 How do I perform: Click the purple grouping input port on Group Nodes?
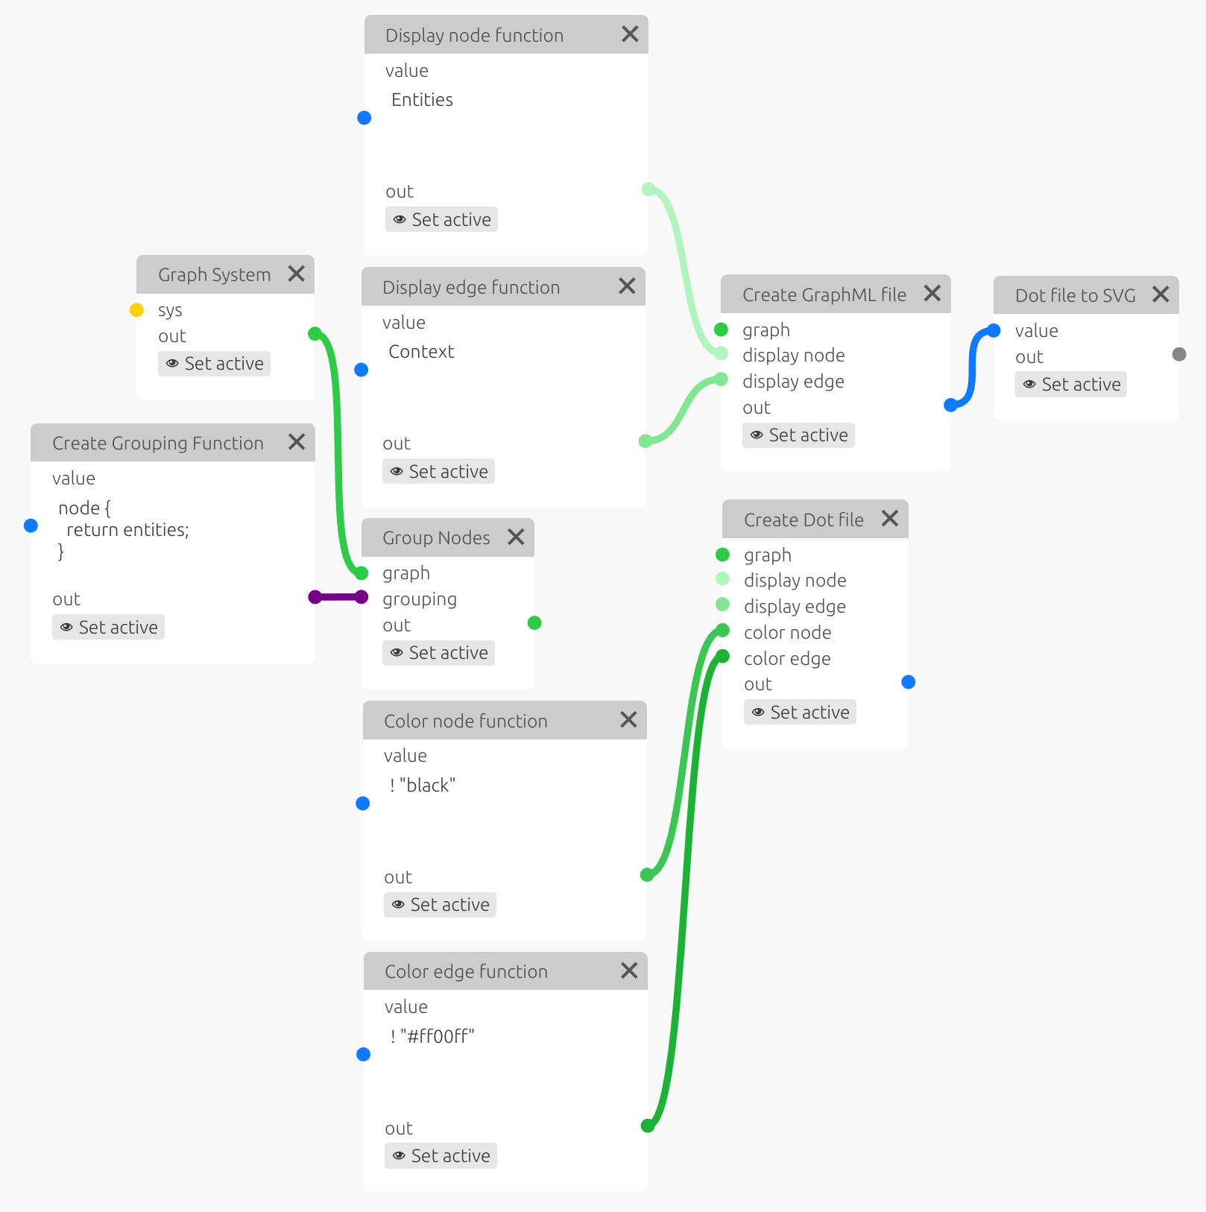tap(362, 597)
